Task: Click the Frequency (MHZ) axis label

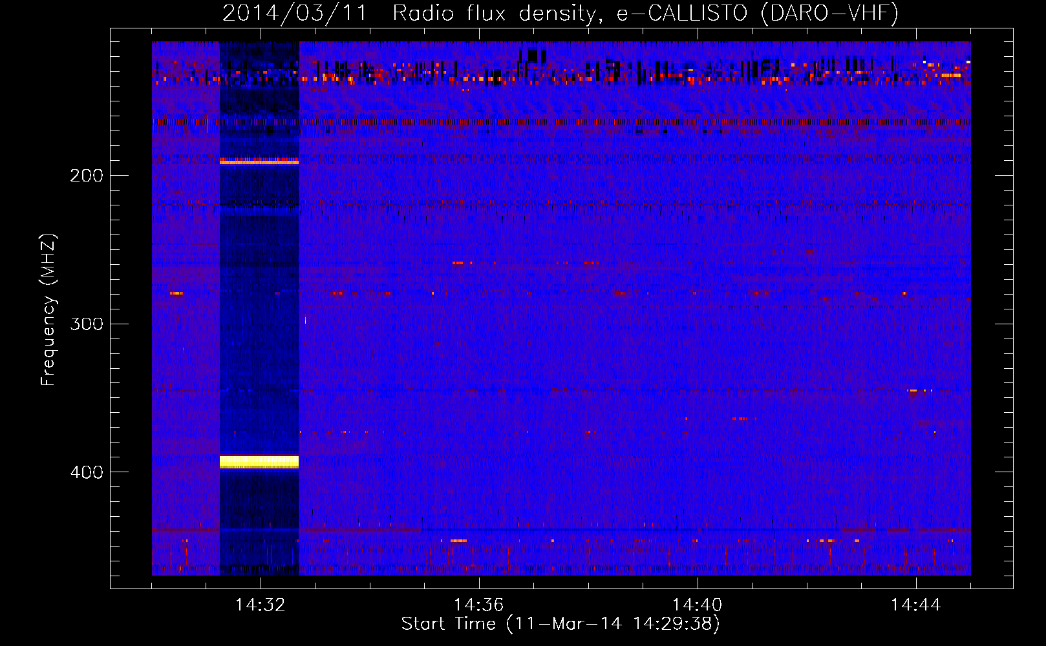Action: [48, 309]
